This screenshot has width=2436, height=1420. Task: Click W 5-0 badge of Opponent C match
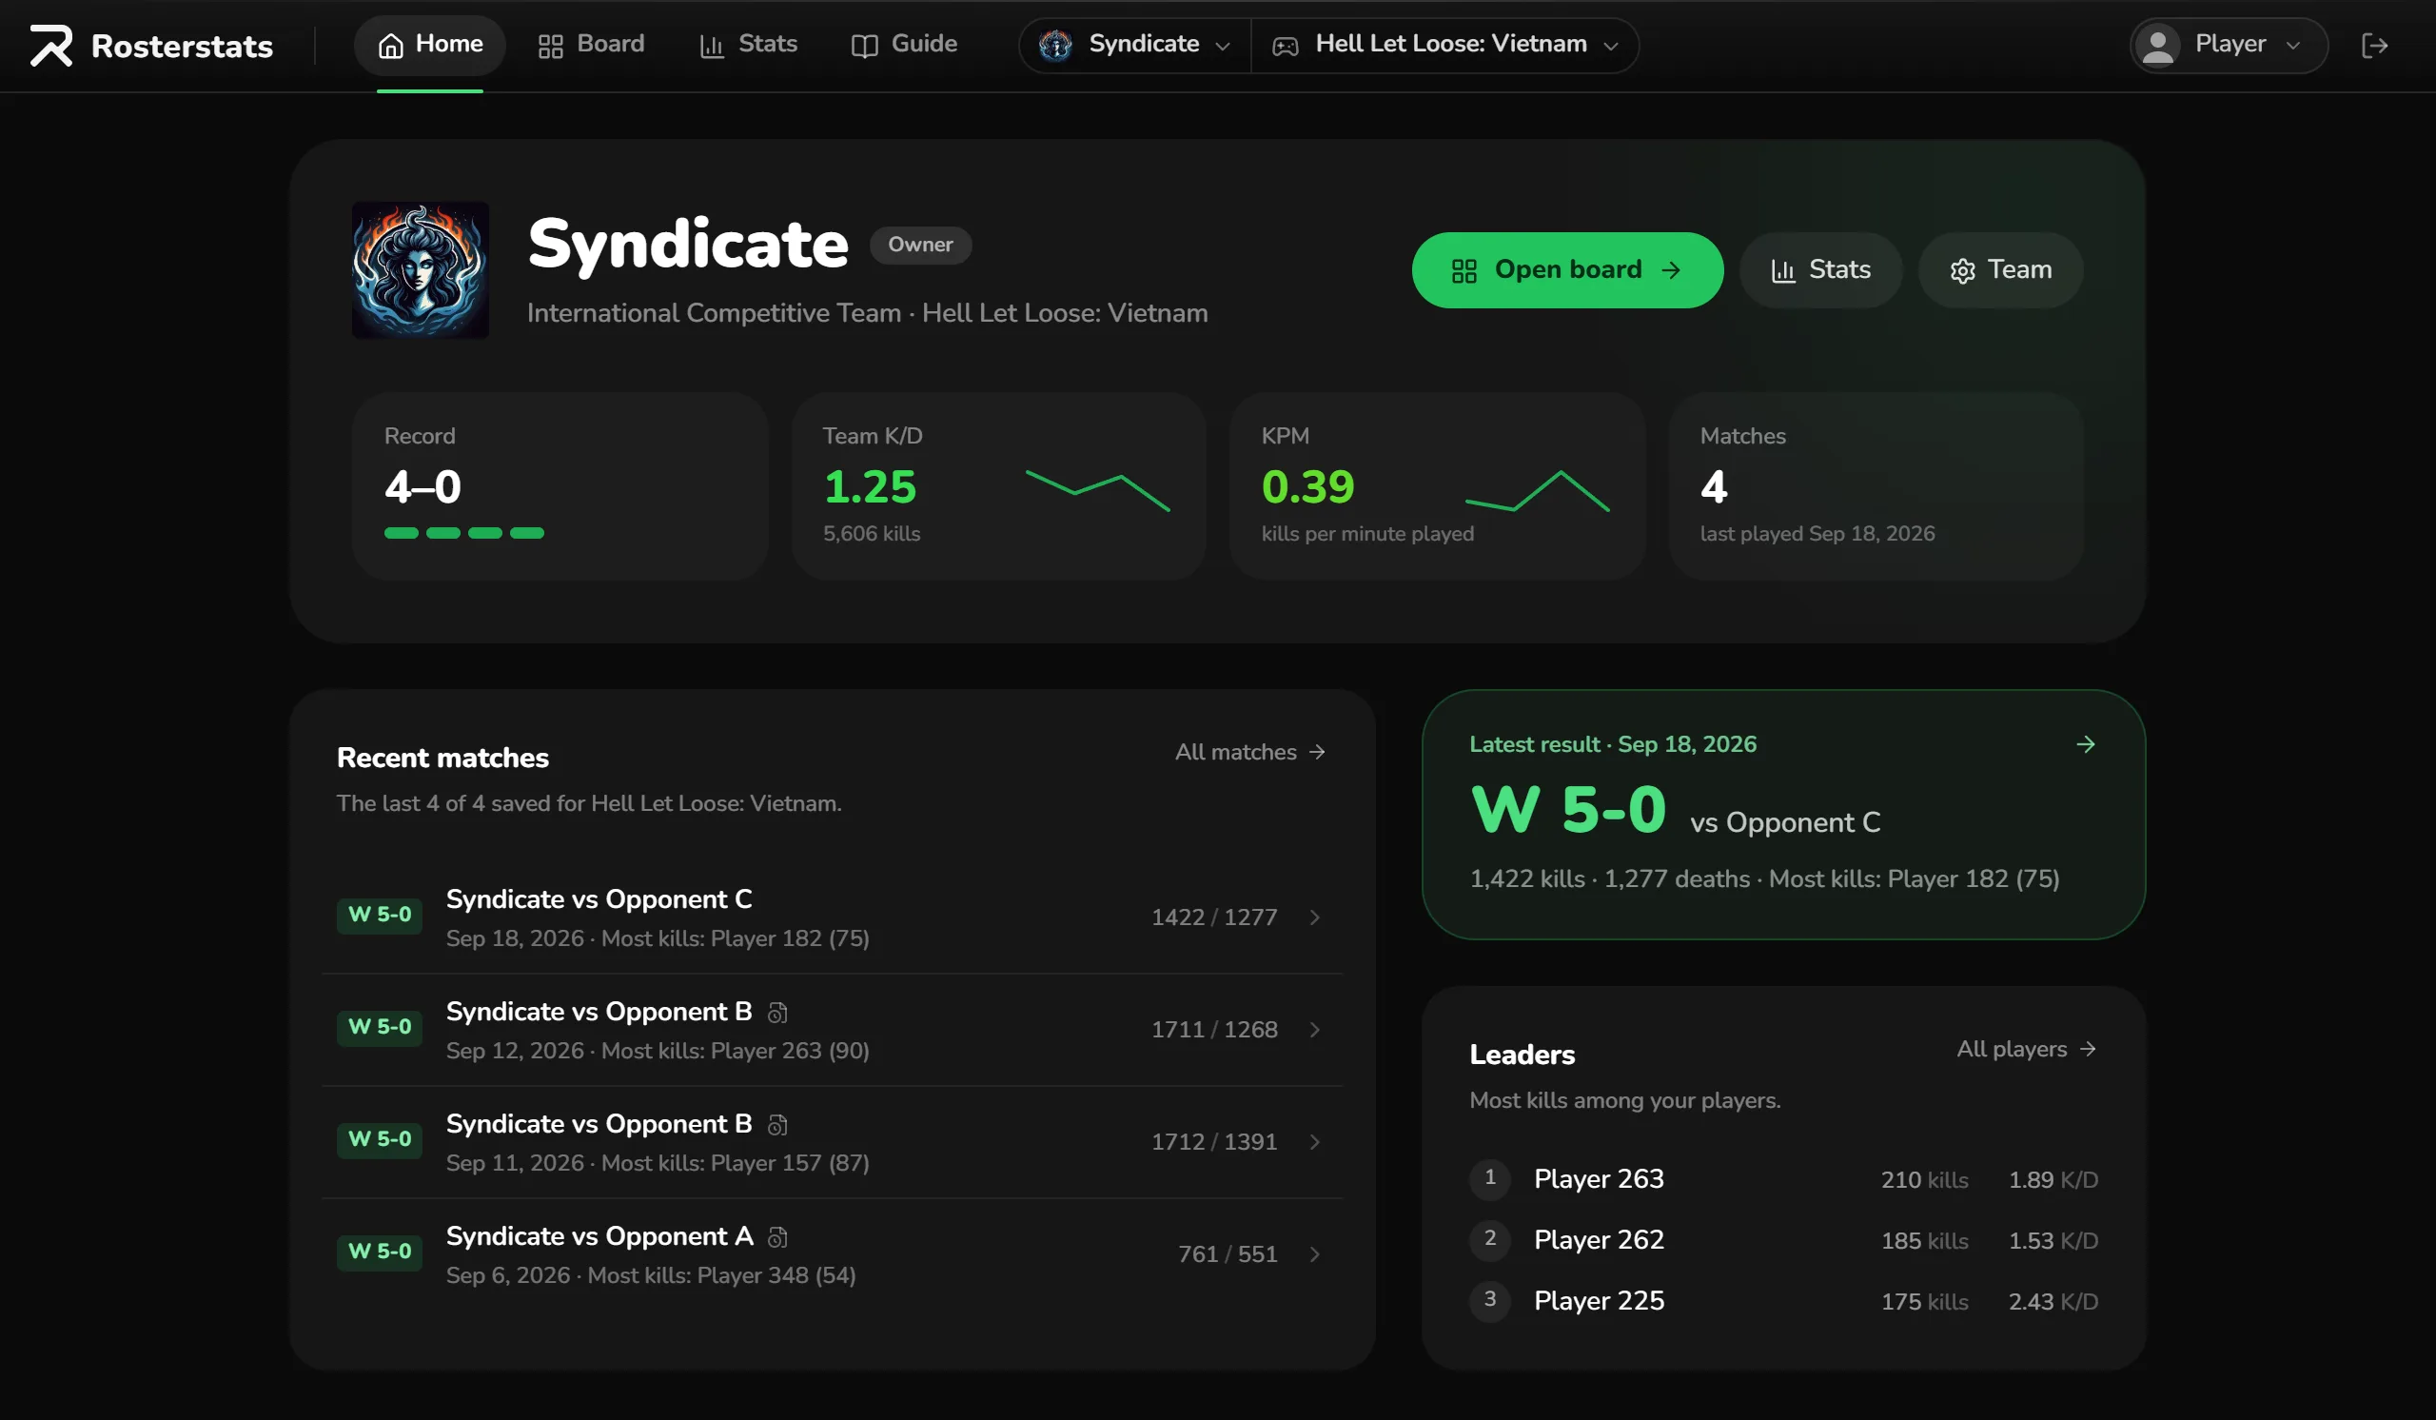(x=379, y=915)
